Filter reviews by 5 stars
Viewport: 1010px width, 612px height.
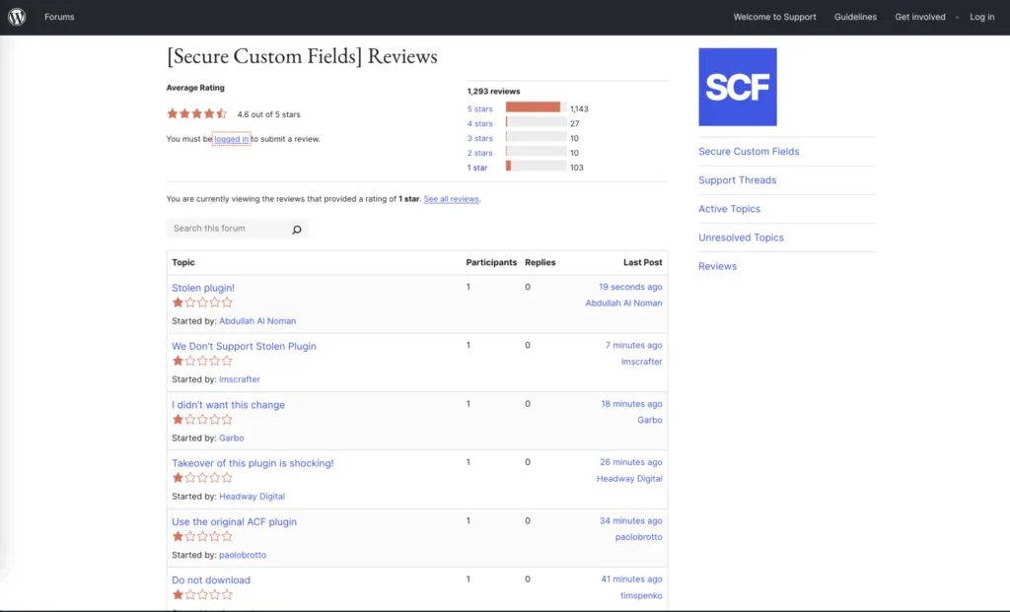tap(480, 108)
